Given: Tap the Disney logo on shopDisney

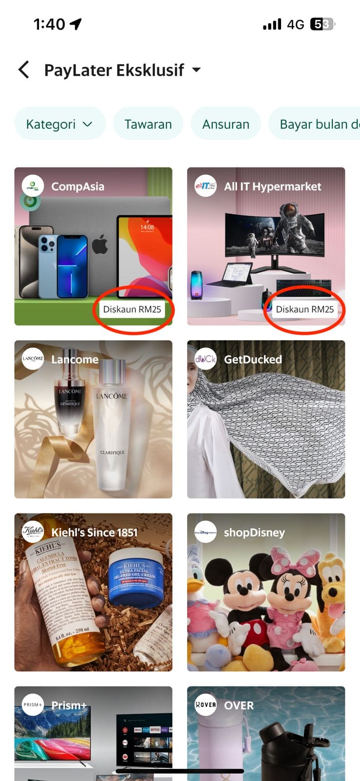Looking at the screenshot, I should click(205, 532).
